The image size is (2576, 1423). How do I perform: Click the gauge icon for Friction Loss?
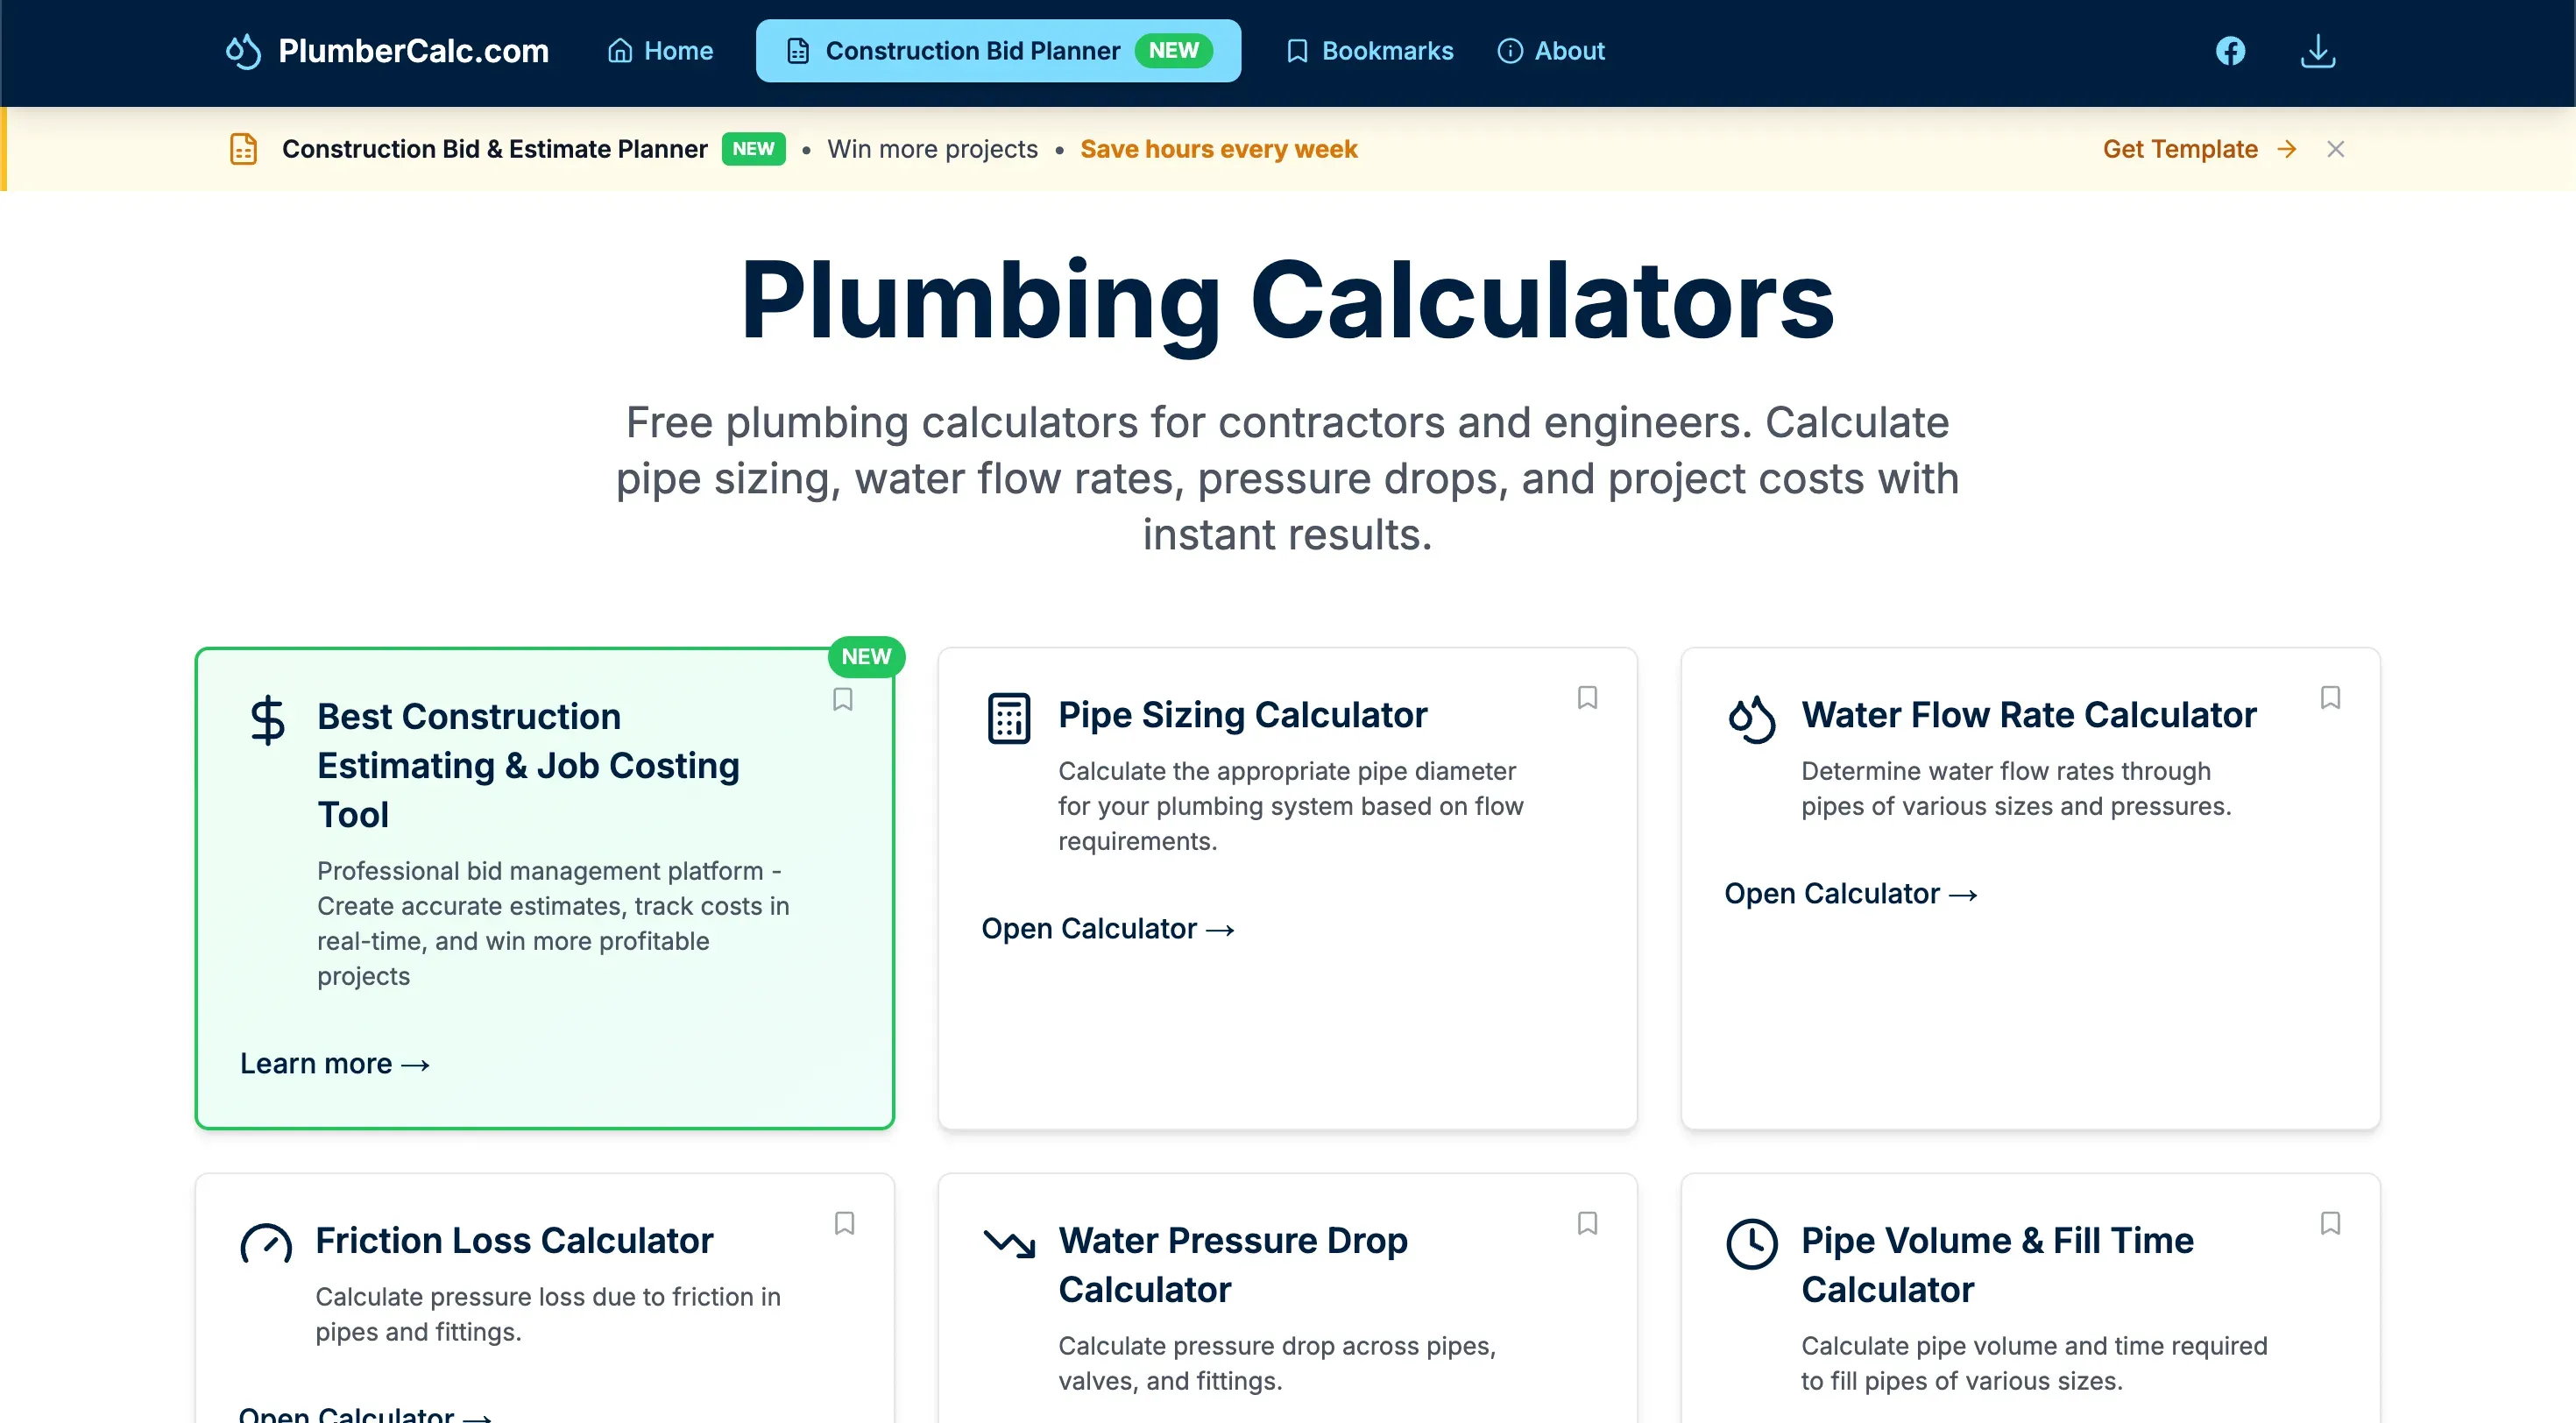pos(266,1244)
